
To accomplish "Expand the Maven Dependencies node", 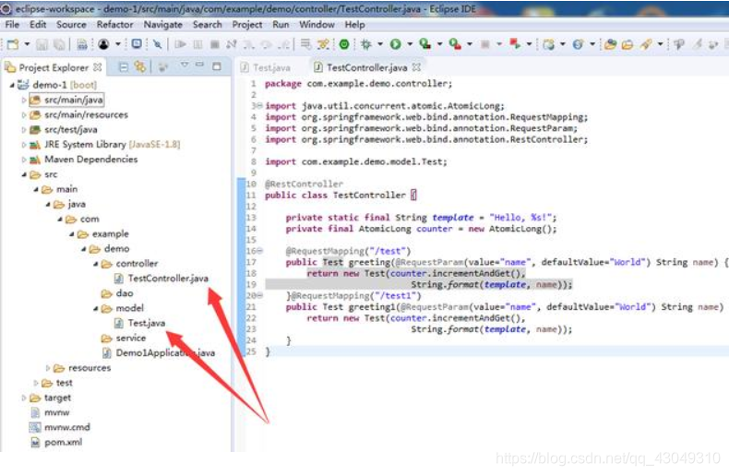I will (24, 160).
